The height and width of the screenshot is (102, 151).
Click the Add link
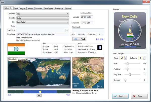(97, 39)
